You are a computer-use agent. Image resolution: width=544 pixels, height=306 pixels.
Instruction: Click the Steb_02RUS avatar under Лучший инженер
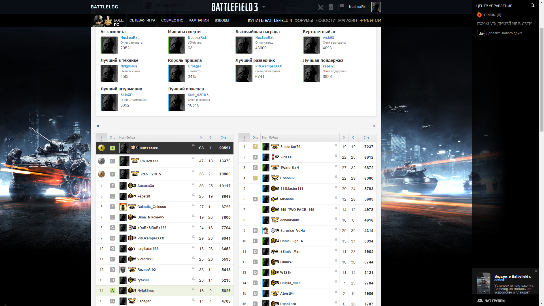click(177, 102)
